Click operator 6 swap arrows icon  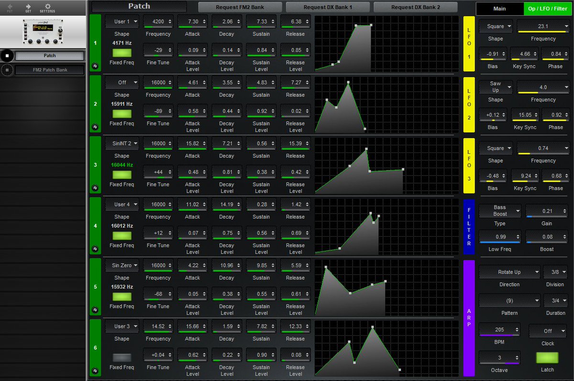tap(95, 371)
